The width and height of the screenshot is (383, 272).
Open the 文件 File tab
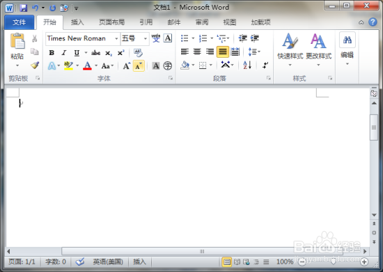pyautogui.click(x=19, y=22)
